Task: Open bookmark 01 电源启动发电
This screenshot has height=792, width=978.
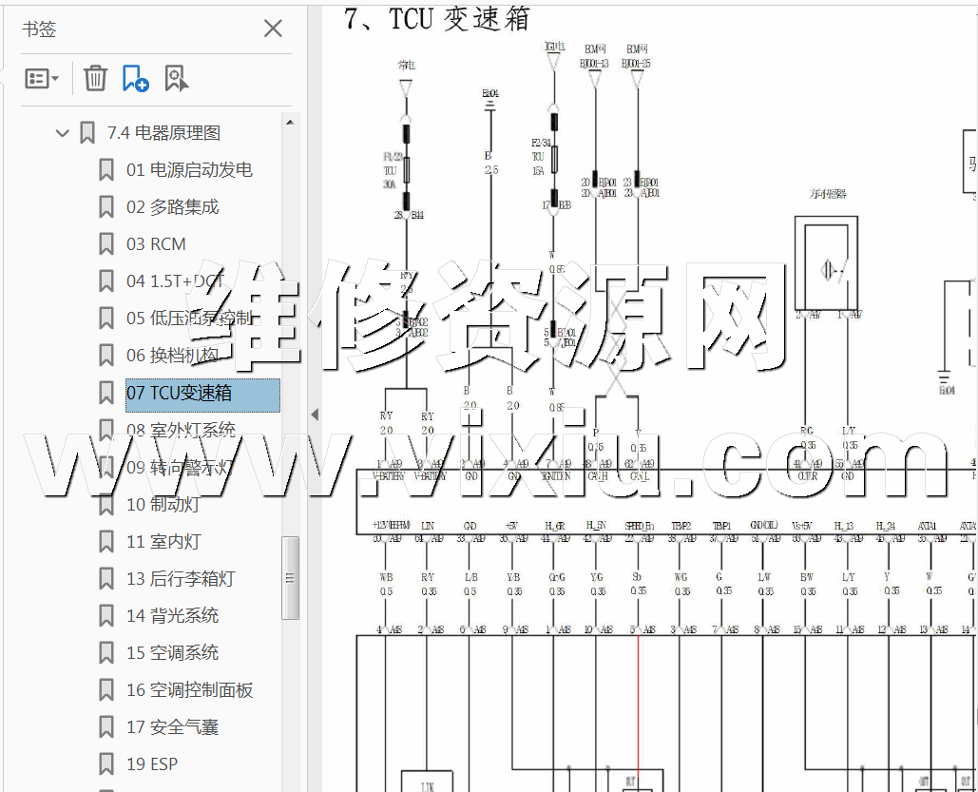Action: pyautogui.click(x=189, y=170)
